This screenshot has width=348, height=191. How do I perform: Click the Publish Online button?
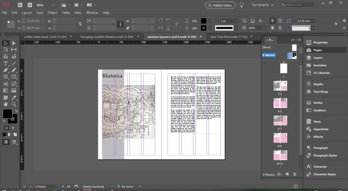click(x=220, y=5)
